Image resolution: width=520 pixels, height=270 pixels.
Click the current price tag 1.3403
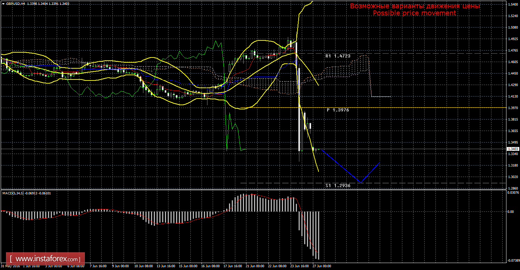coord(512,149)
